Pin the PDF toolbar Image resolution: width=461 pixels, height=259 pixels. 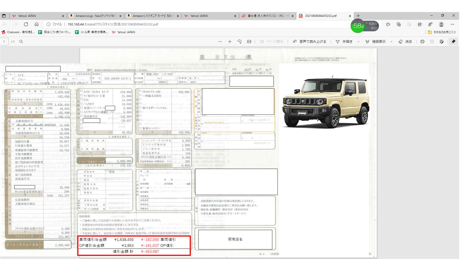pyautogui.click(x=453, y=41)
